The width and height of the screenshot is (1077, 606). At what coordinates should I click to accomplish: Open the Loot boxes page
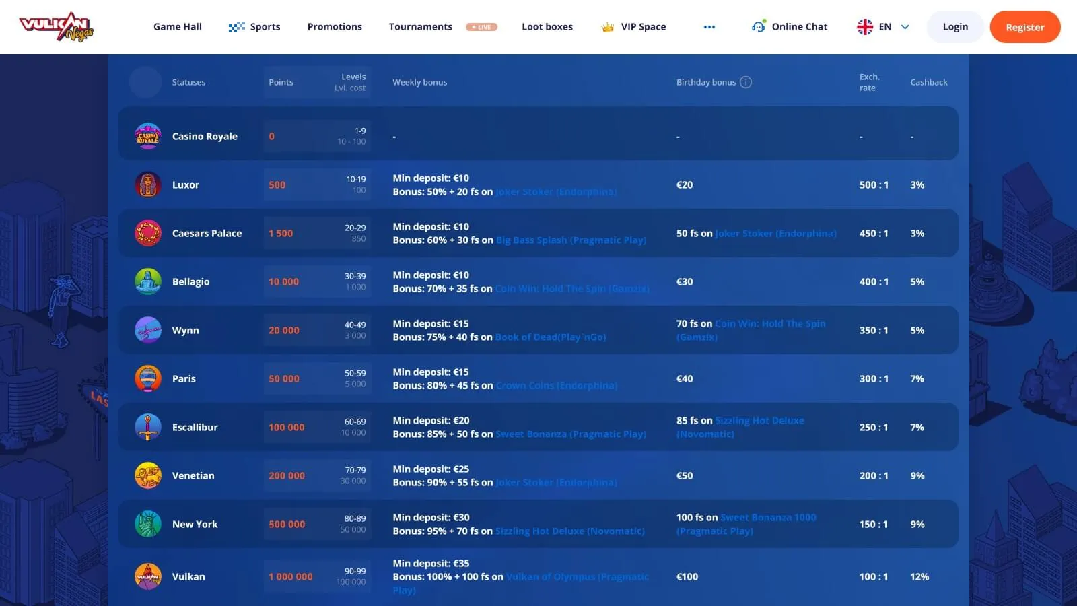point(547,27)
